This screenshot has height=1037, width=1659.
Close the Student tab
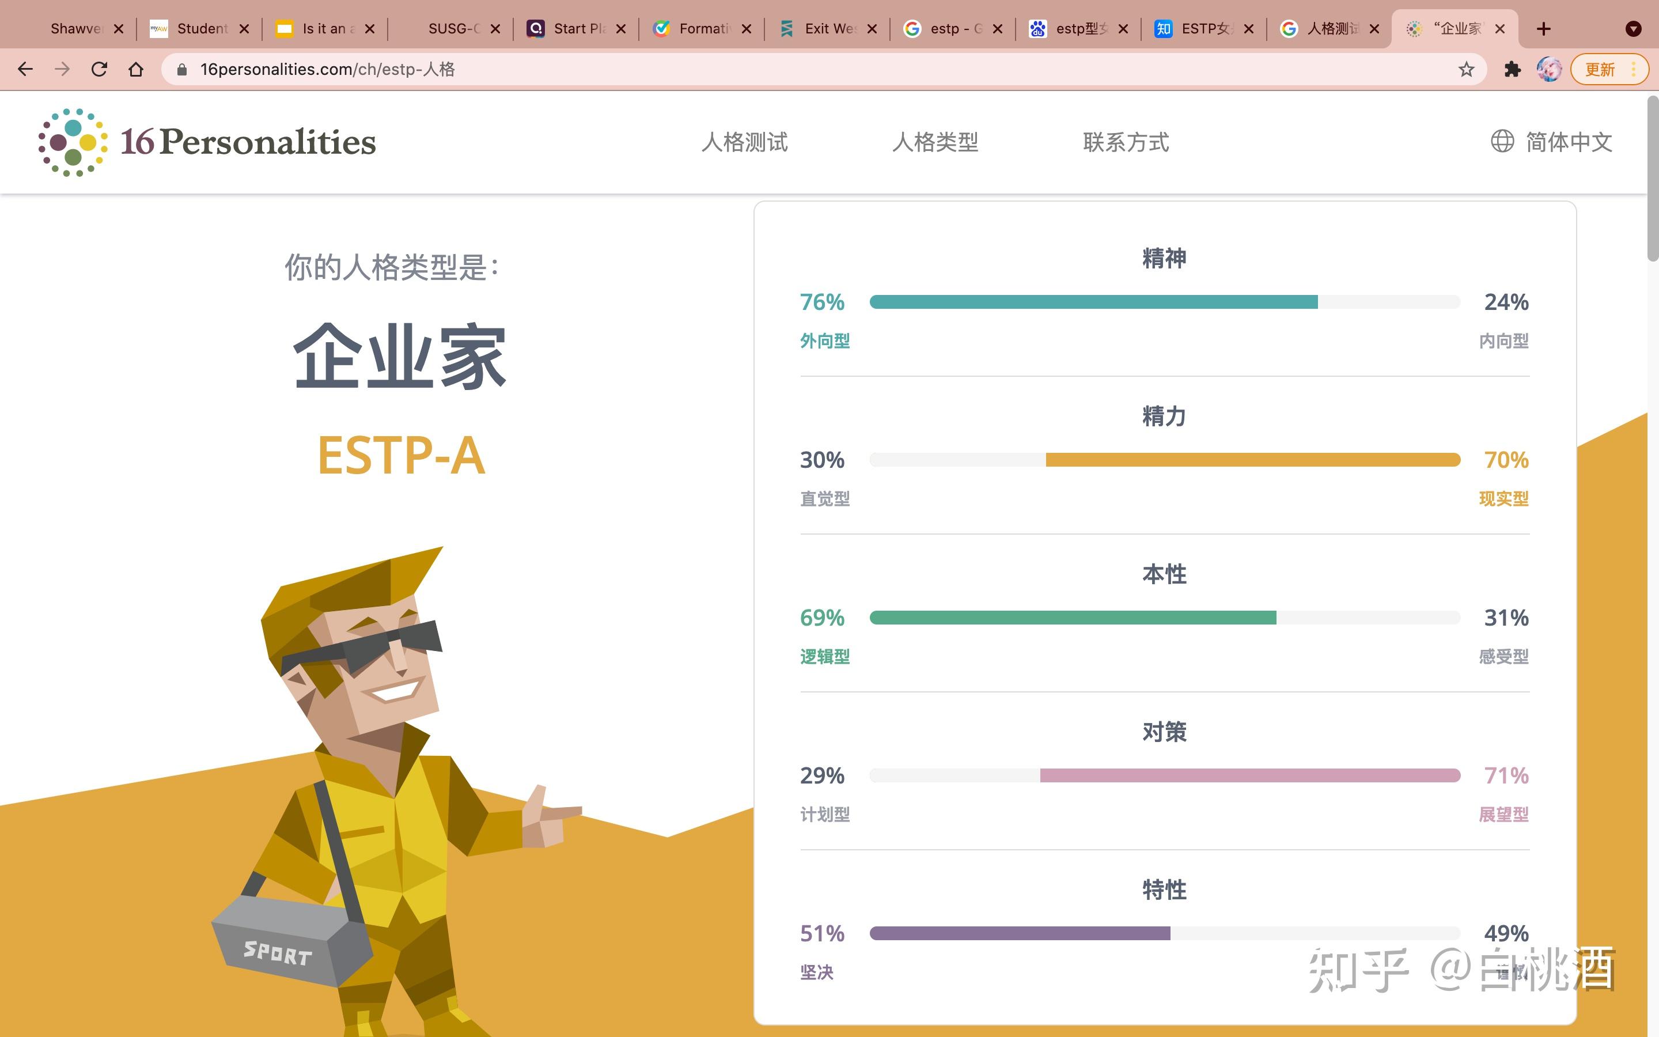point(244,29)
